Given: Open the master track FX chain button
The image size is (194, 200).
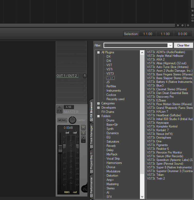Looking at the screenshot, I should click(x=59, y=111).
